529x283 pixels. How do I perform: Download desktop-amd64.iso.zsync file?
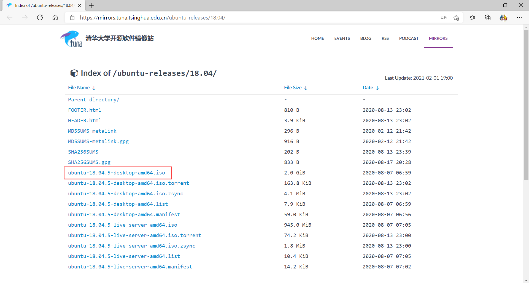click(126, 194)
